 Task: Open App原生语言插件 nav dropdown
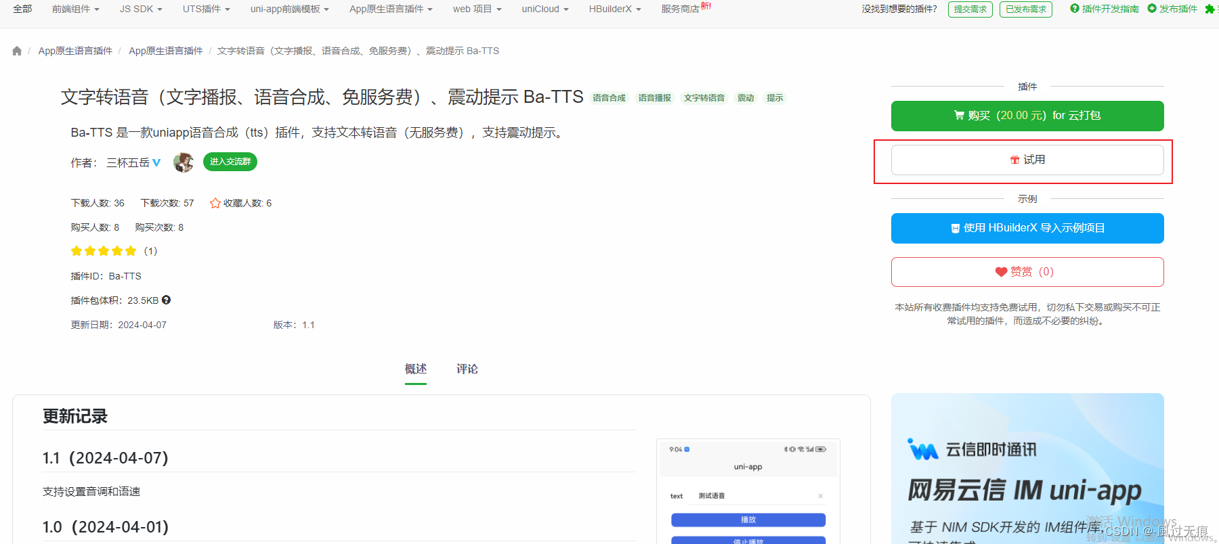(391, 9)
